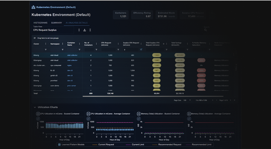Go to the next page of results
Image resolution: width=271 pixels, height=149 pixels.
click(x=230, y=100)
